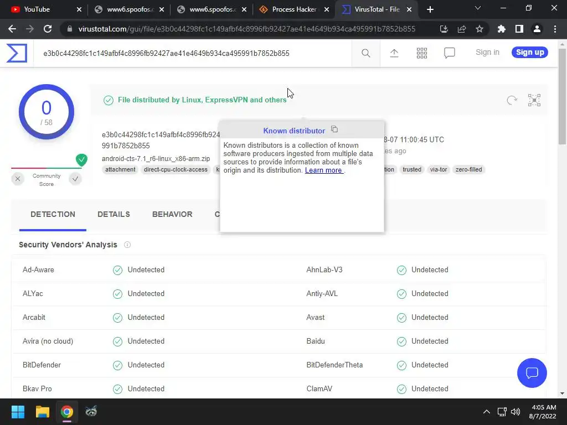The height and width of the screenshot is (425, 567).
Task: Click the browser forward arrow
Action: [x=30, y=29]
